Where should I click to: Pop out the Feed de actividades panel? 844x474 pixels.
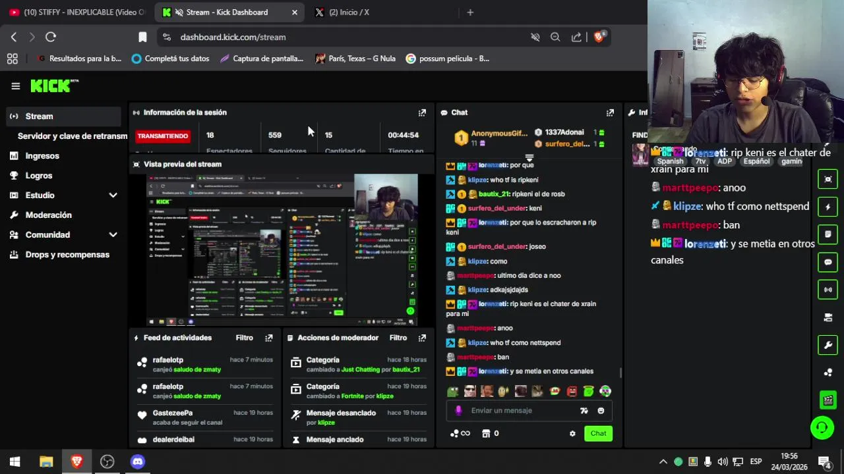click(268, 338)
